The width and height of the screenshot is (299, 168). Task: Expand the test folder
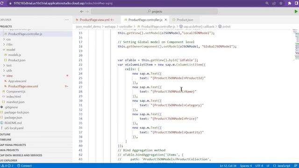pyautogui.click(x=9, y=65)
